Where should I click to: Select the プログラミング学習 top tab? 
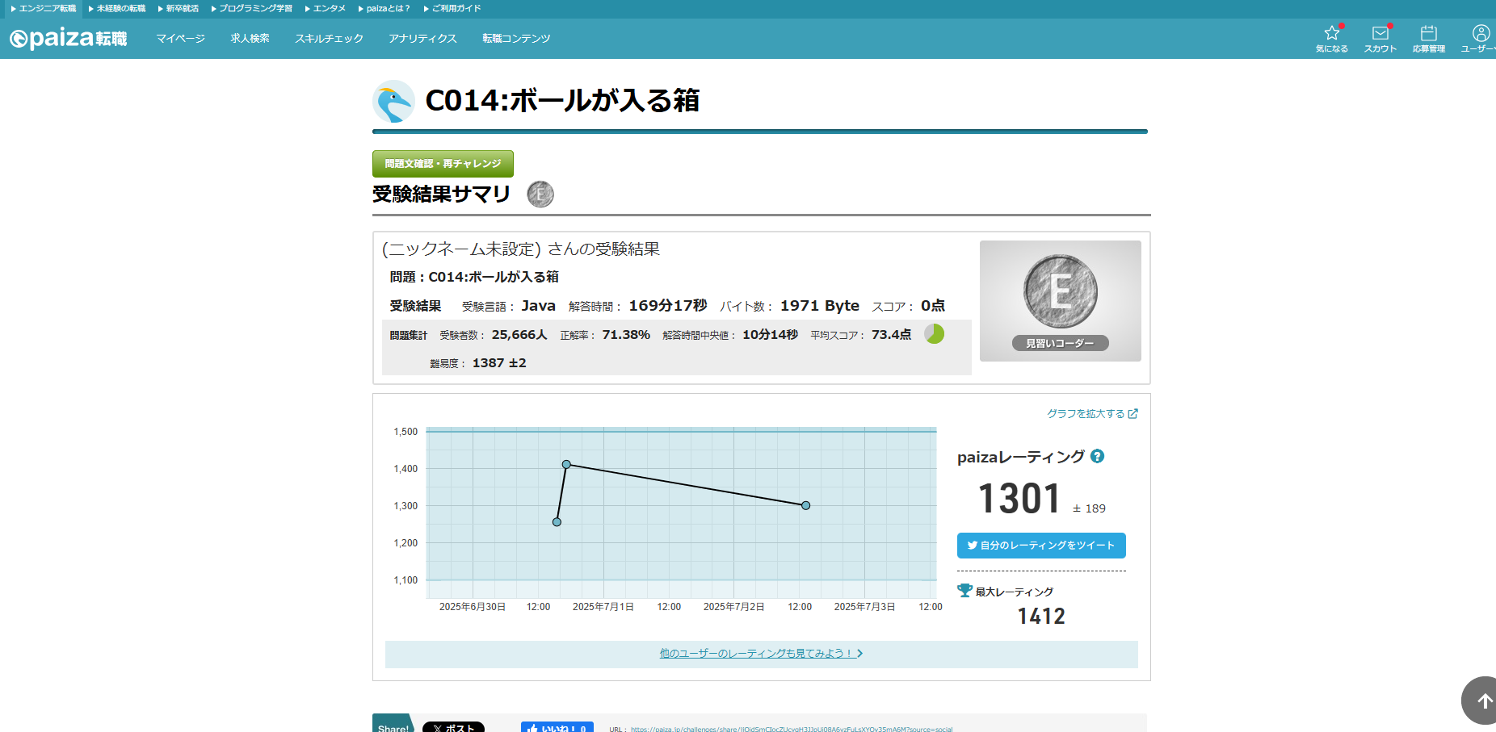pyautogui.click(x=252, y=9)
